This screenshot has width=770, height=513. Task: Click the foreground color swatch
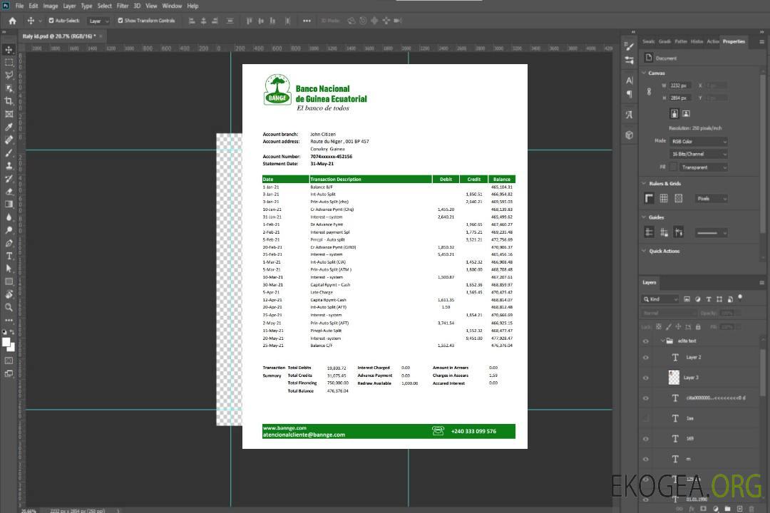coord(6,342)
